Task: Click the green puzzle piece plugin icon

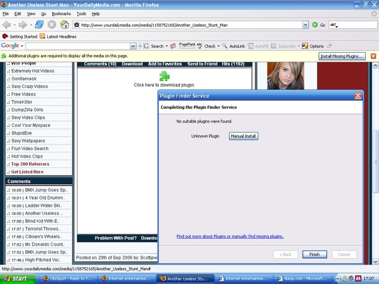Action: pyautogui.click(x=164, y=76)
